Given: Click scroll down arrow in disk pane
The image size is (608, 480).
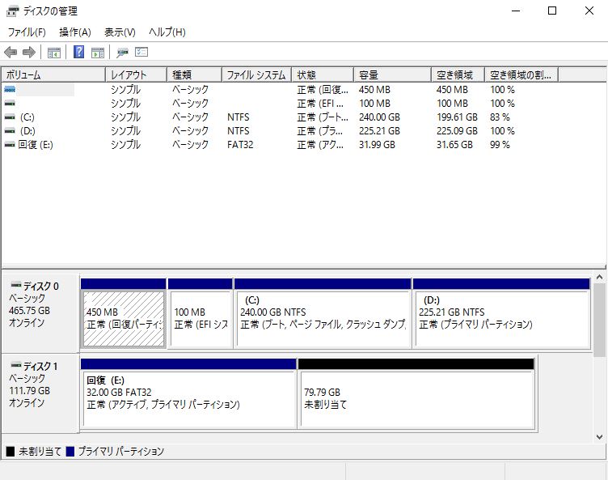Looking at the screenshot, I should (x=599, y=437).
